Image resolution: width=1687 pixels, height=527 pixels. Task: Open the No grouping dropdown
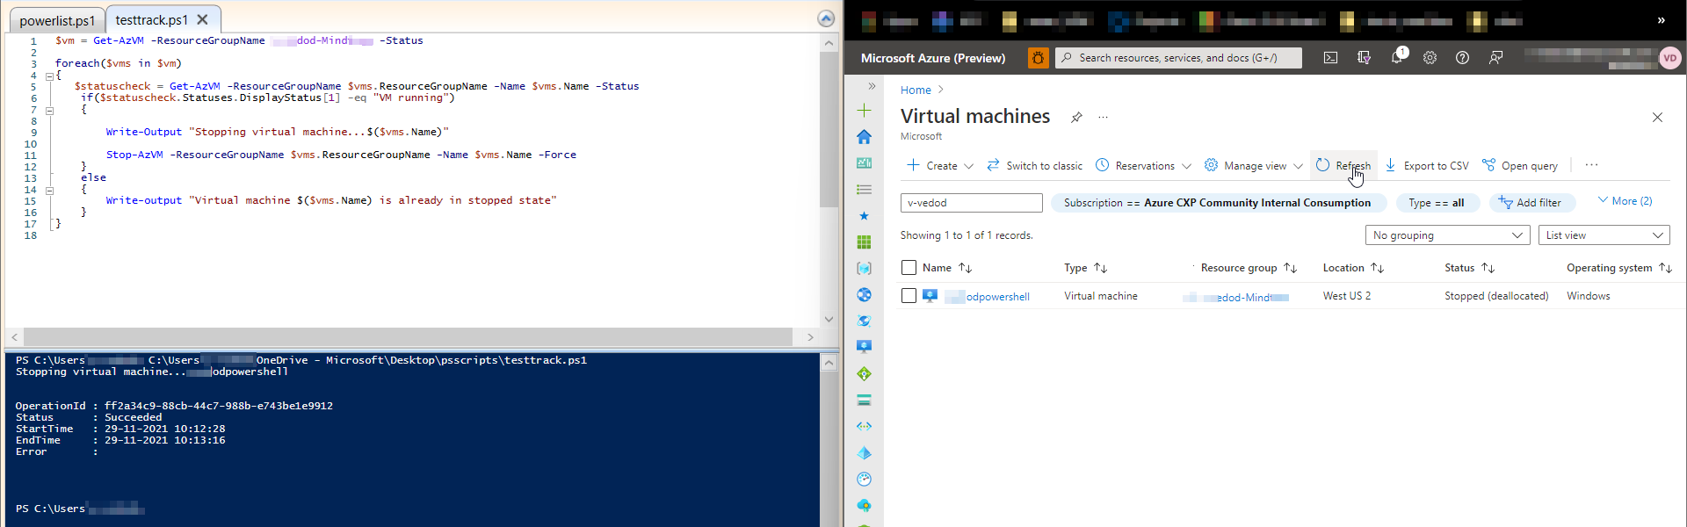click(x=1447, y=235)
